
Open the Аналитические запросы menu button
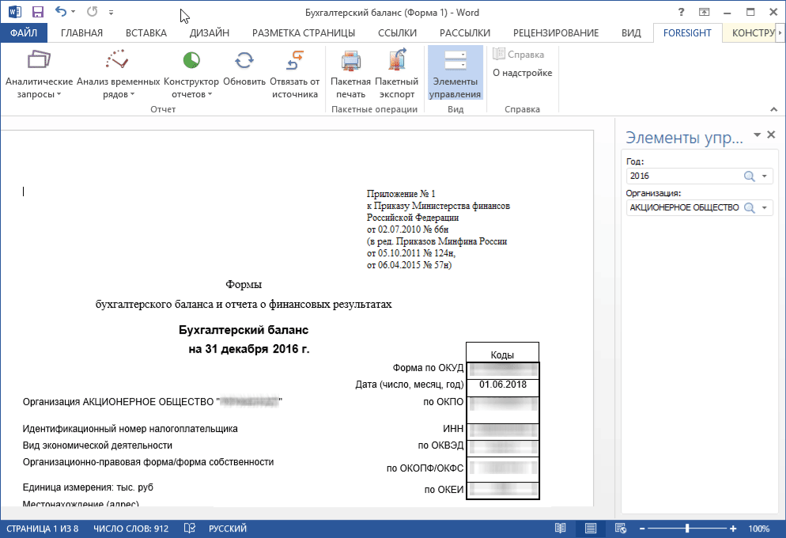pyautogui.click(x=38, y=74)
